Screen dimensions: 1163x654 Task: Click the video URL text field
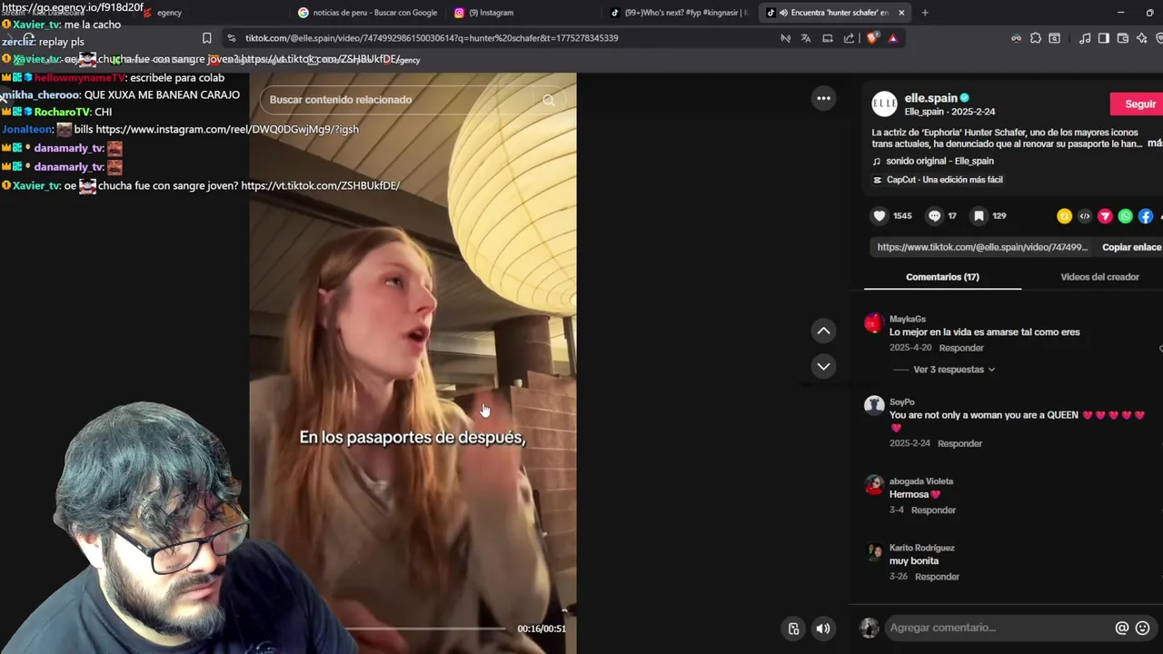click(x=981, y=247)
